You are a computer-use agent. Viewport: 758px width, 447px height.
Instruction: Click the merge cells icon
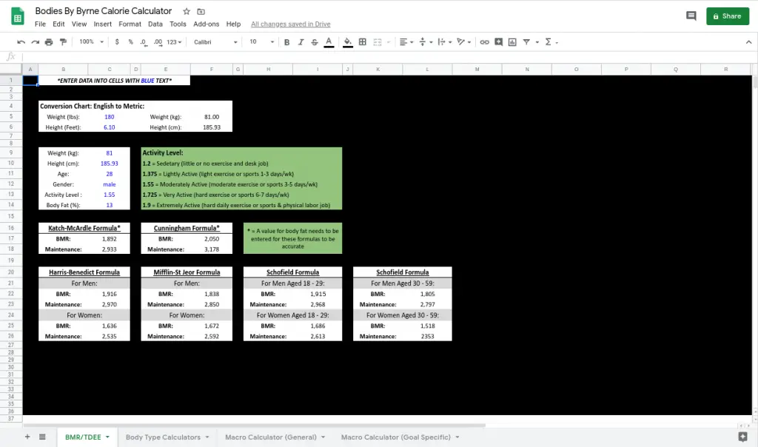coord(378,42)
